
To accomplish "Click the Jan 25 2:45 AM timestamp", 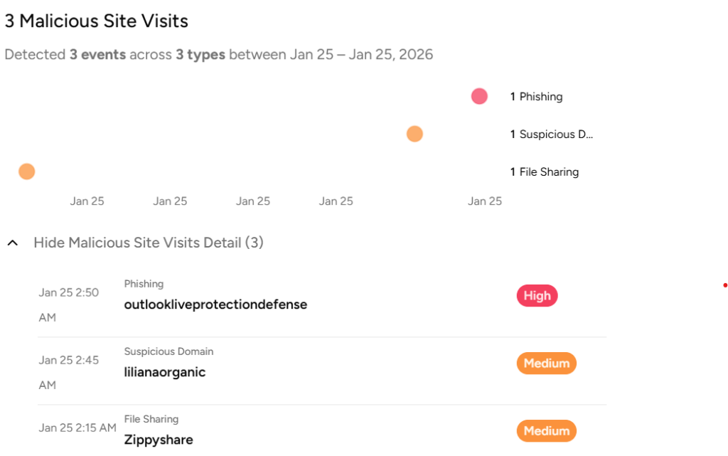I will pyautogui.click(x=69, y=373).
